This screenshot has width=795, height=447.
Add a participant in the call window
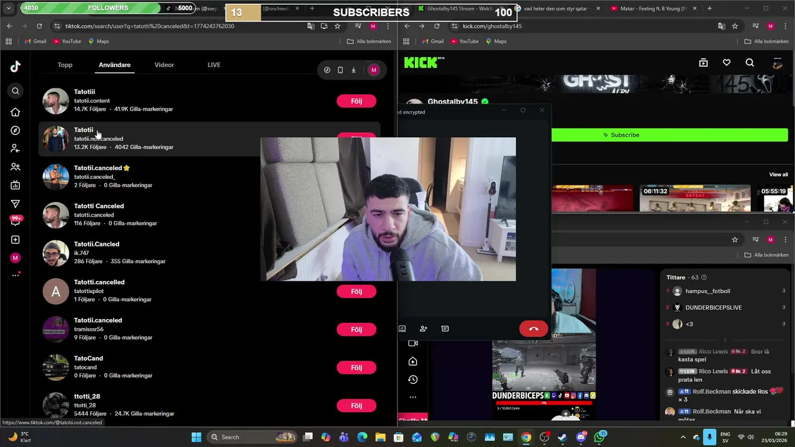[424, 328]
